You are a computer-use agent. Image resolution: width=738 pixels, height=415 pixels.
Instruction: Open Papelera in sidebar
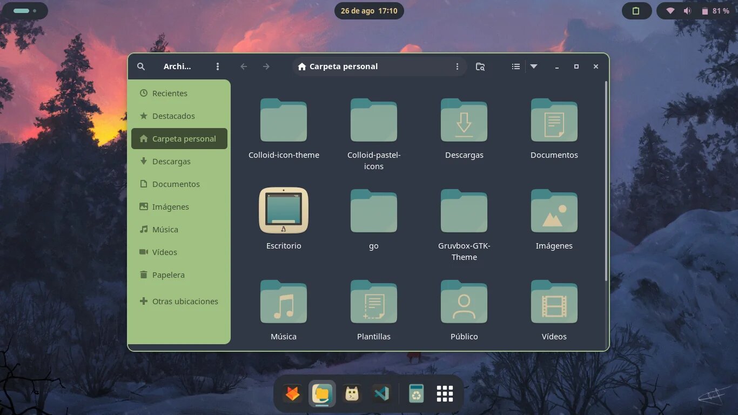(x=179, y=275)
